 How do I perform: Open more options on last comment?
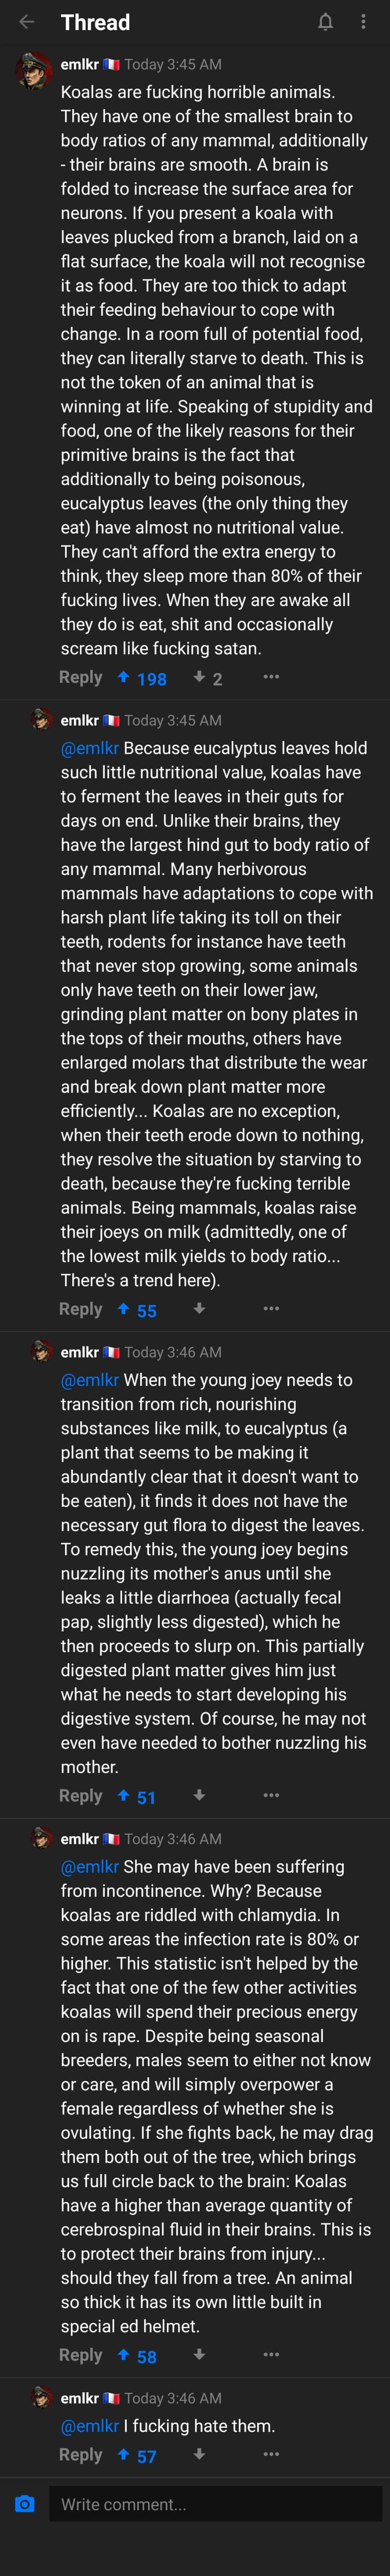point(271,2454)
